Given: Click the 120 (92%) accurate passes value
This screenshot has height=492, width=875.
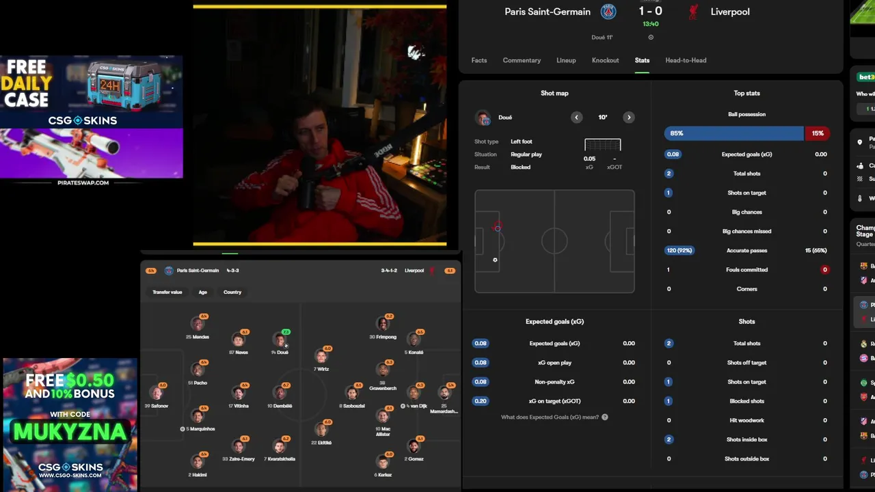Looking at the screenshot, I should click(679, 251).
